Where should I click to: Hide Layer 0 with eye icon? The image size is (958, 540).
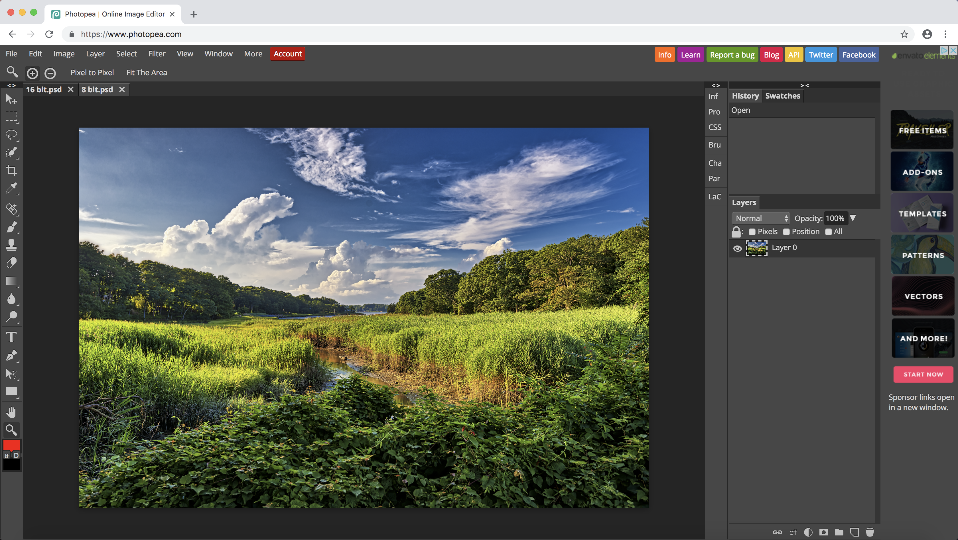click(738, 248)
